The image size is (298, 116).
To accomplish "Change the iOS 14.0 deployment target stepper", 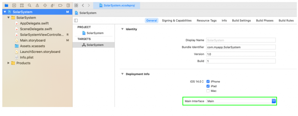I will [203, 82].
